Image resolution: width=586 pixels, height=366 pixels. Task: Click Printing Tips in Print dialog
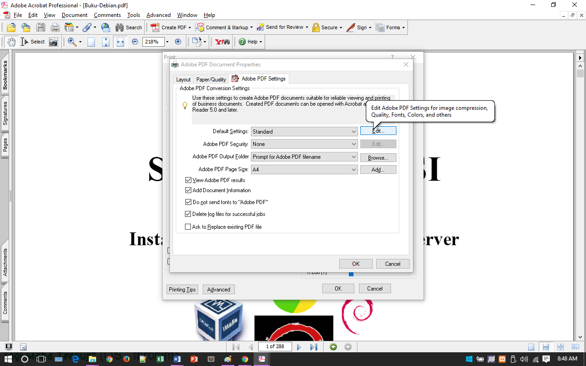coord(182,290)
